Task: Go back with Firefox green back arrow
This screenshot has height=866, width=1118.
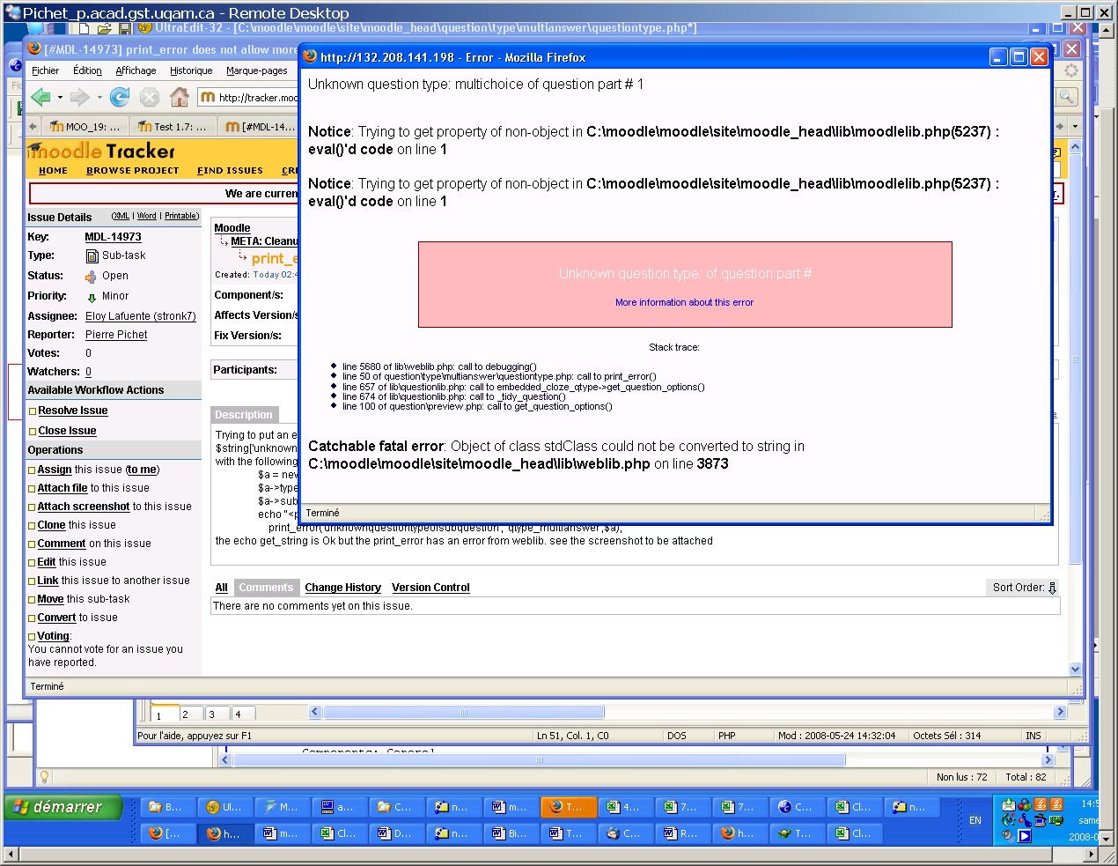Action: pyautogui.click(x=40, y=97)
